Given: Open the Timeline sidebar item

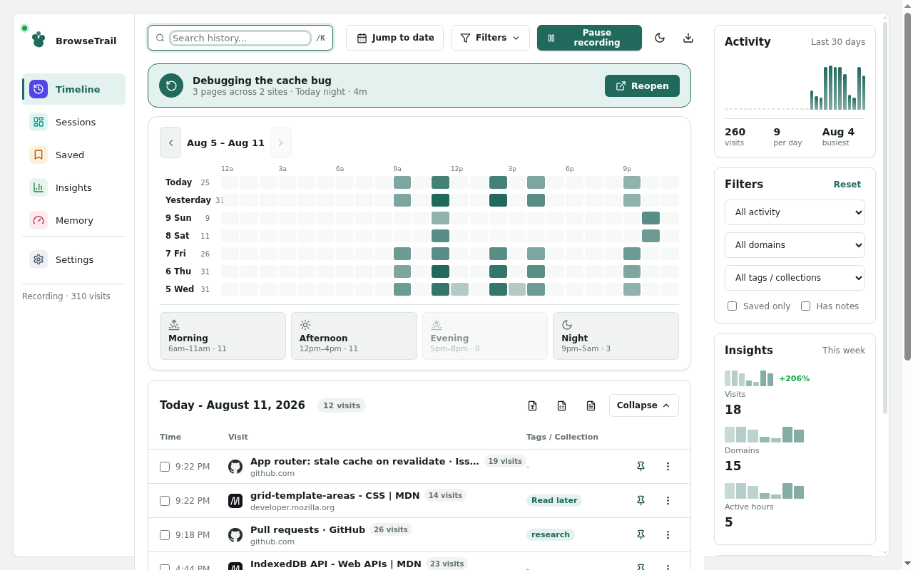Looking at the screenshot, I should pos(73,89).
